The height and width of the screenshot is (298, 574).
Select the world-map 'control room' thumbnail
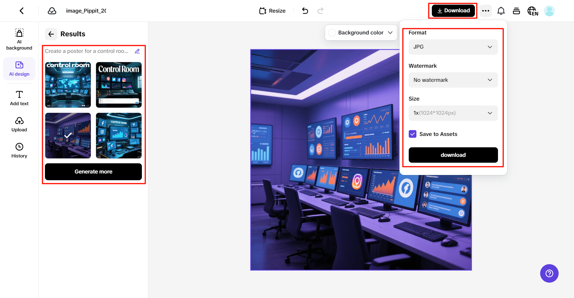click(68, 85)
